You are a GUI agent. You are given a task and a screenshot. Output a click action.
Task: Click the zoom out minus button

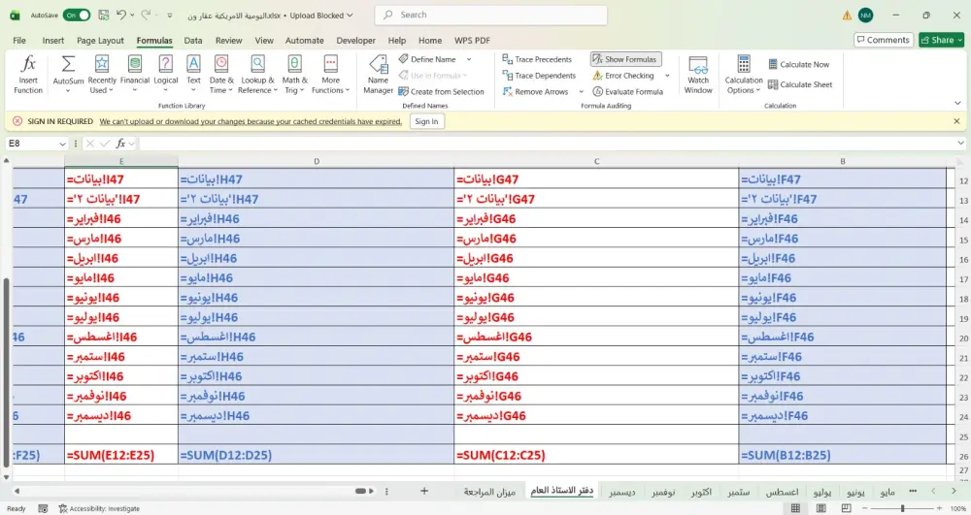[x=864, y=508]
